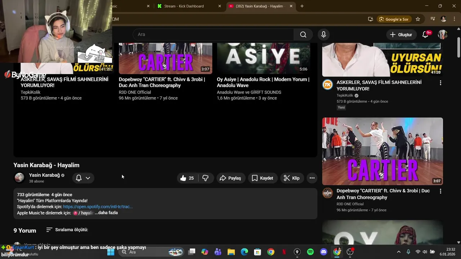Viewport: 461px width, 259px height.
Task: Open more actions ellipsis beside Klip
Action: point(312,178)
